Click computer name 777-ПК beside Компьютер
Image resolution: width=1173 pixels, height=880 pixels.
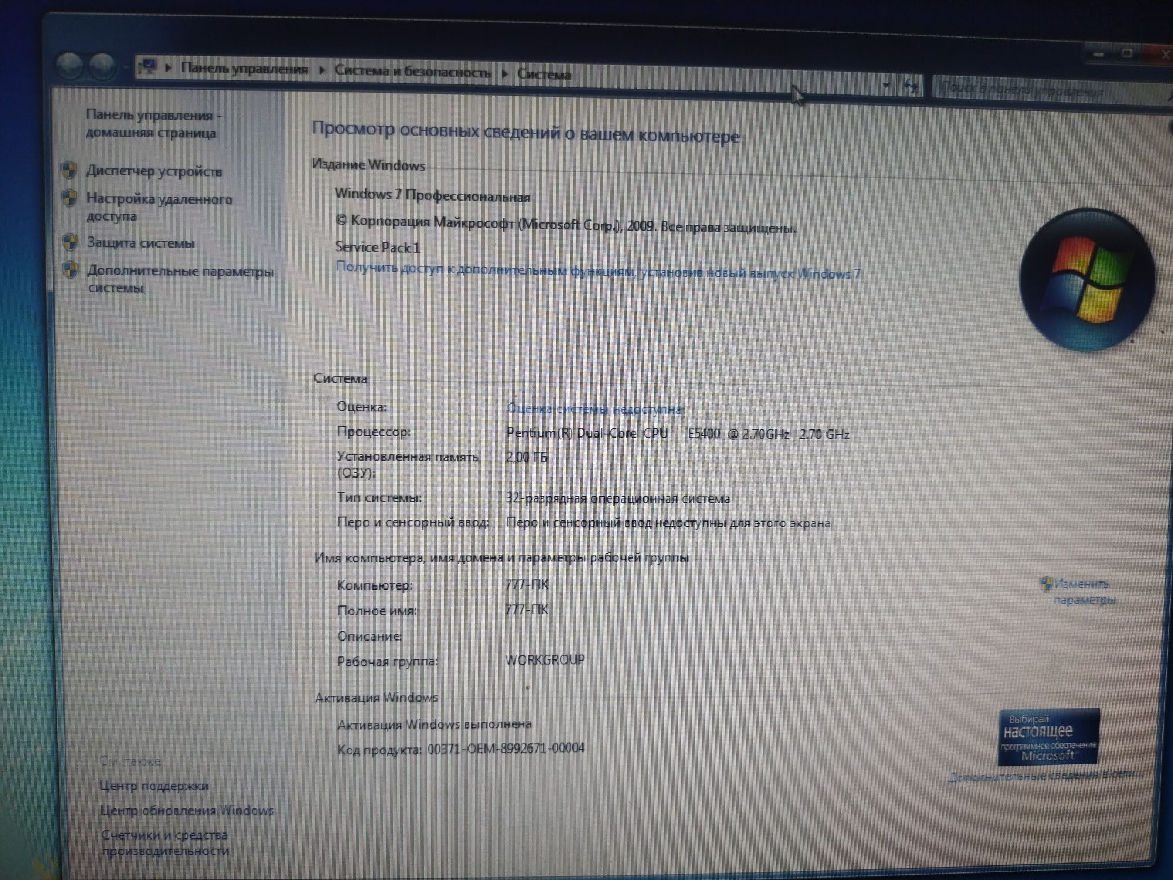point(527,584)
